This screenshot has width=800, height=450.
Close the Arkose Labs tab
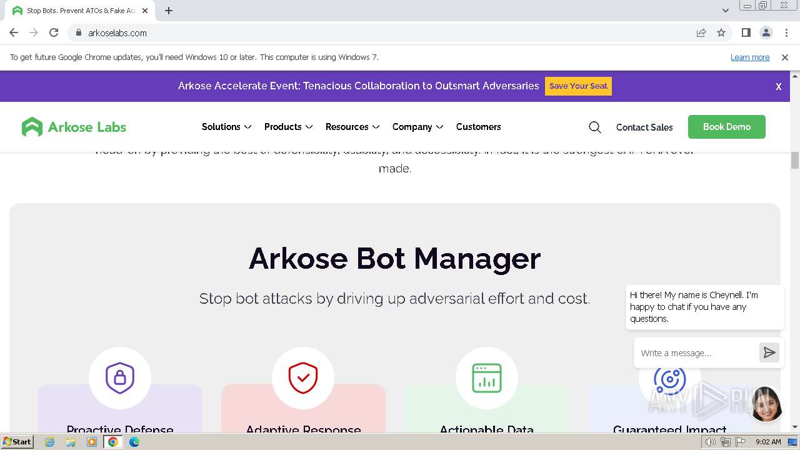tap(145, 11)
